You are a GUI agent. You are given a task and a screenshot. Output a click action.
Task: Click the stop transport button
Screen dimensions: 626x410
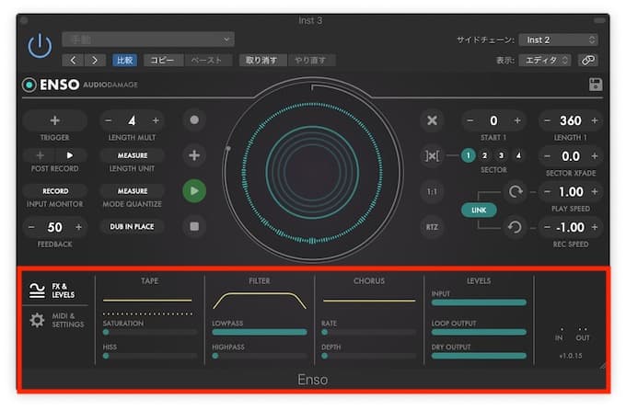194,226
